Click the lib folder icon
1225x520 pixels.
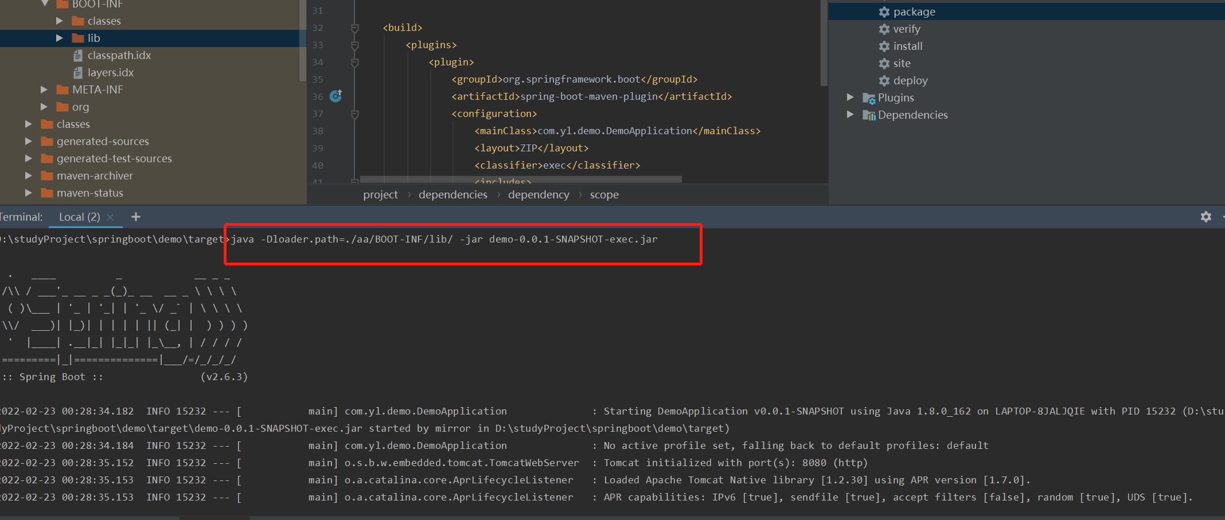coord(78,38)
